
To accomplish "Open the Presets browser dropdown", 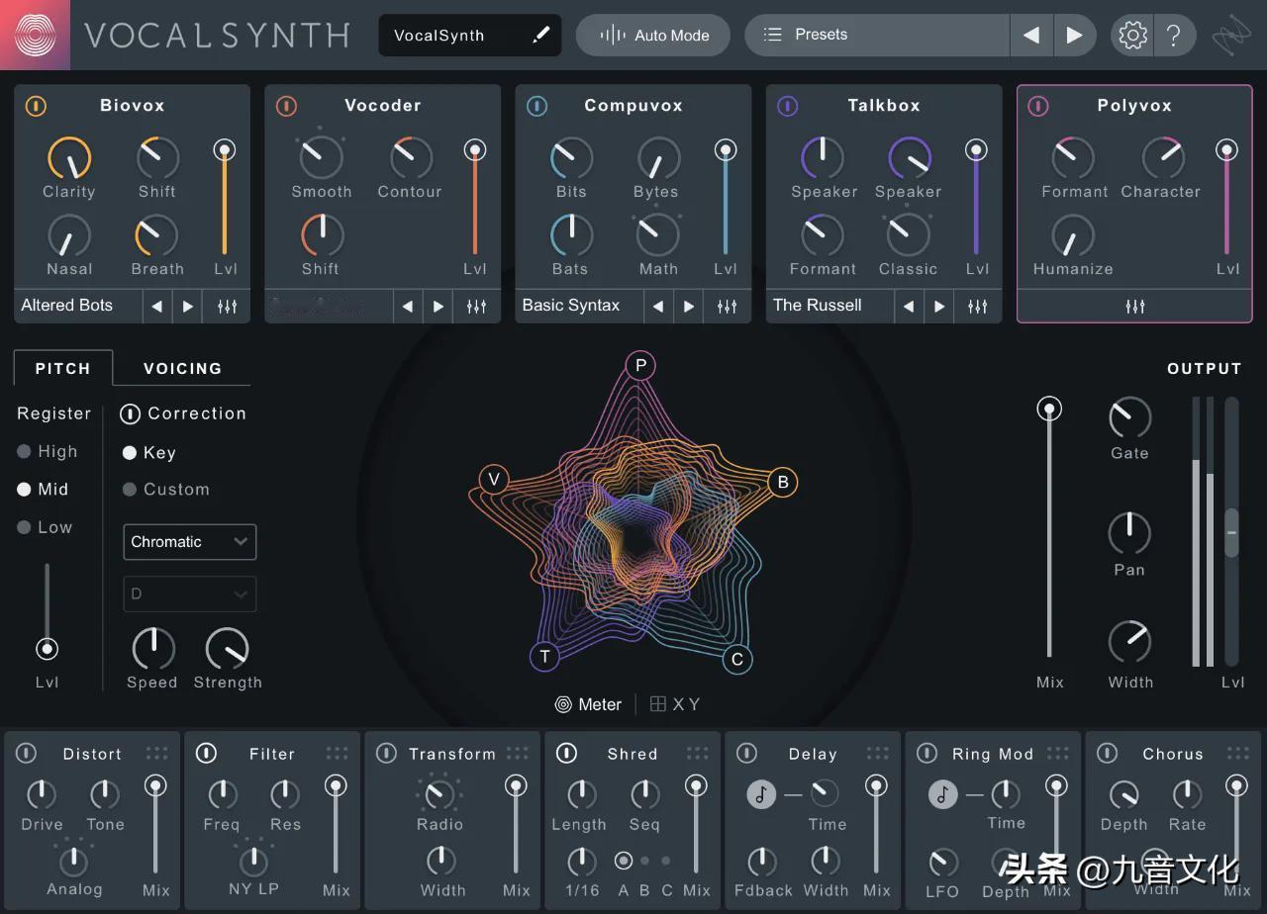I will (877, 35).
